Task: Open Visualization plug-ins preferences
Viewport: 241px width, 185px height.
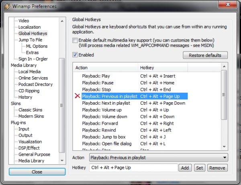Action: click(x=30, y=142)
